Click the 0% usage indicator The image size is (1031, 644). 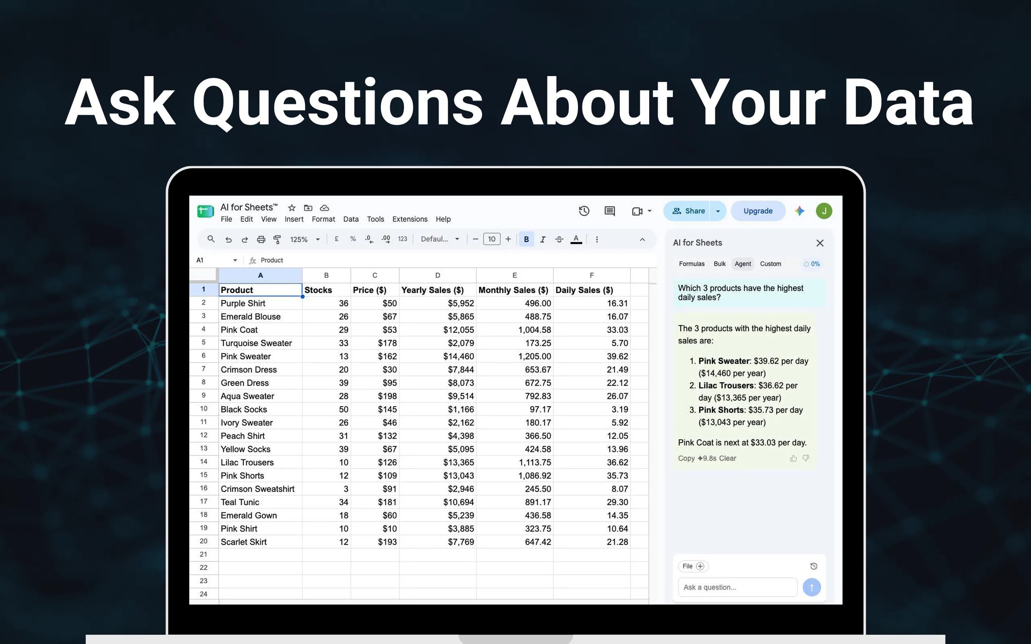pos(812,264)
